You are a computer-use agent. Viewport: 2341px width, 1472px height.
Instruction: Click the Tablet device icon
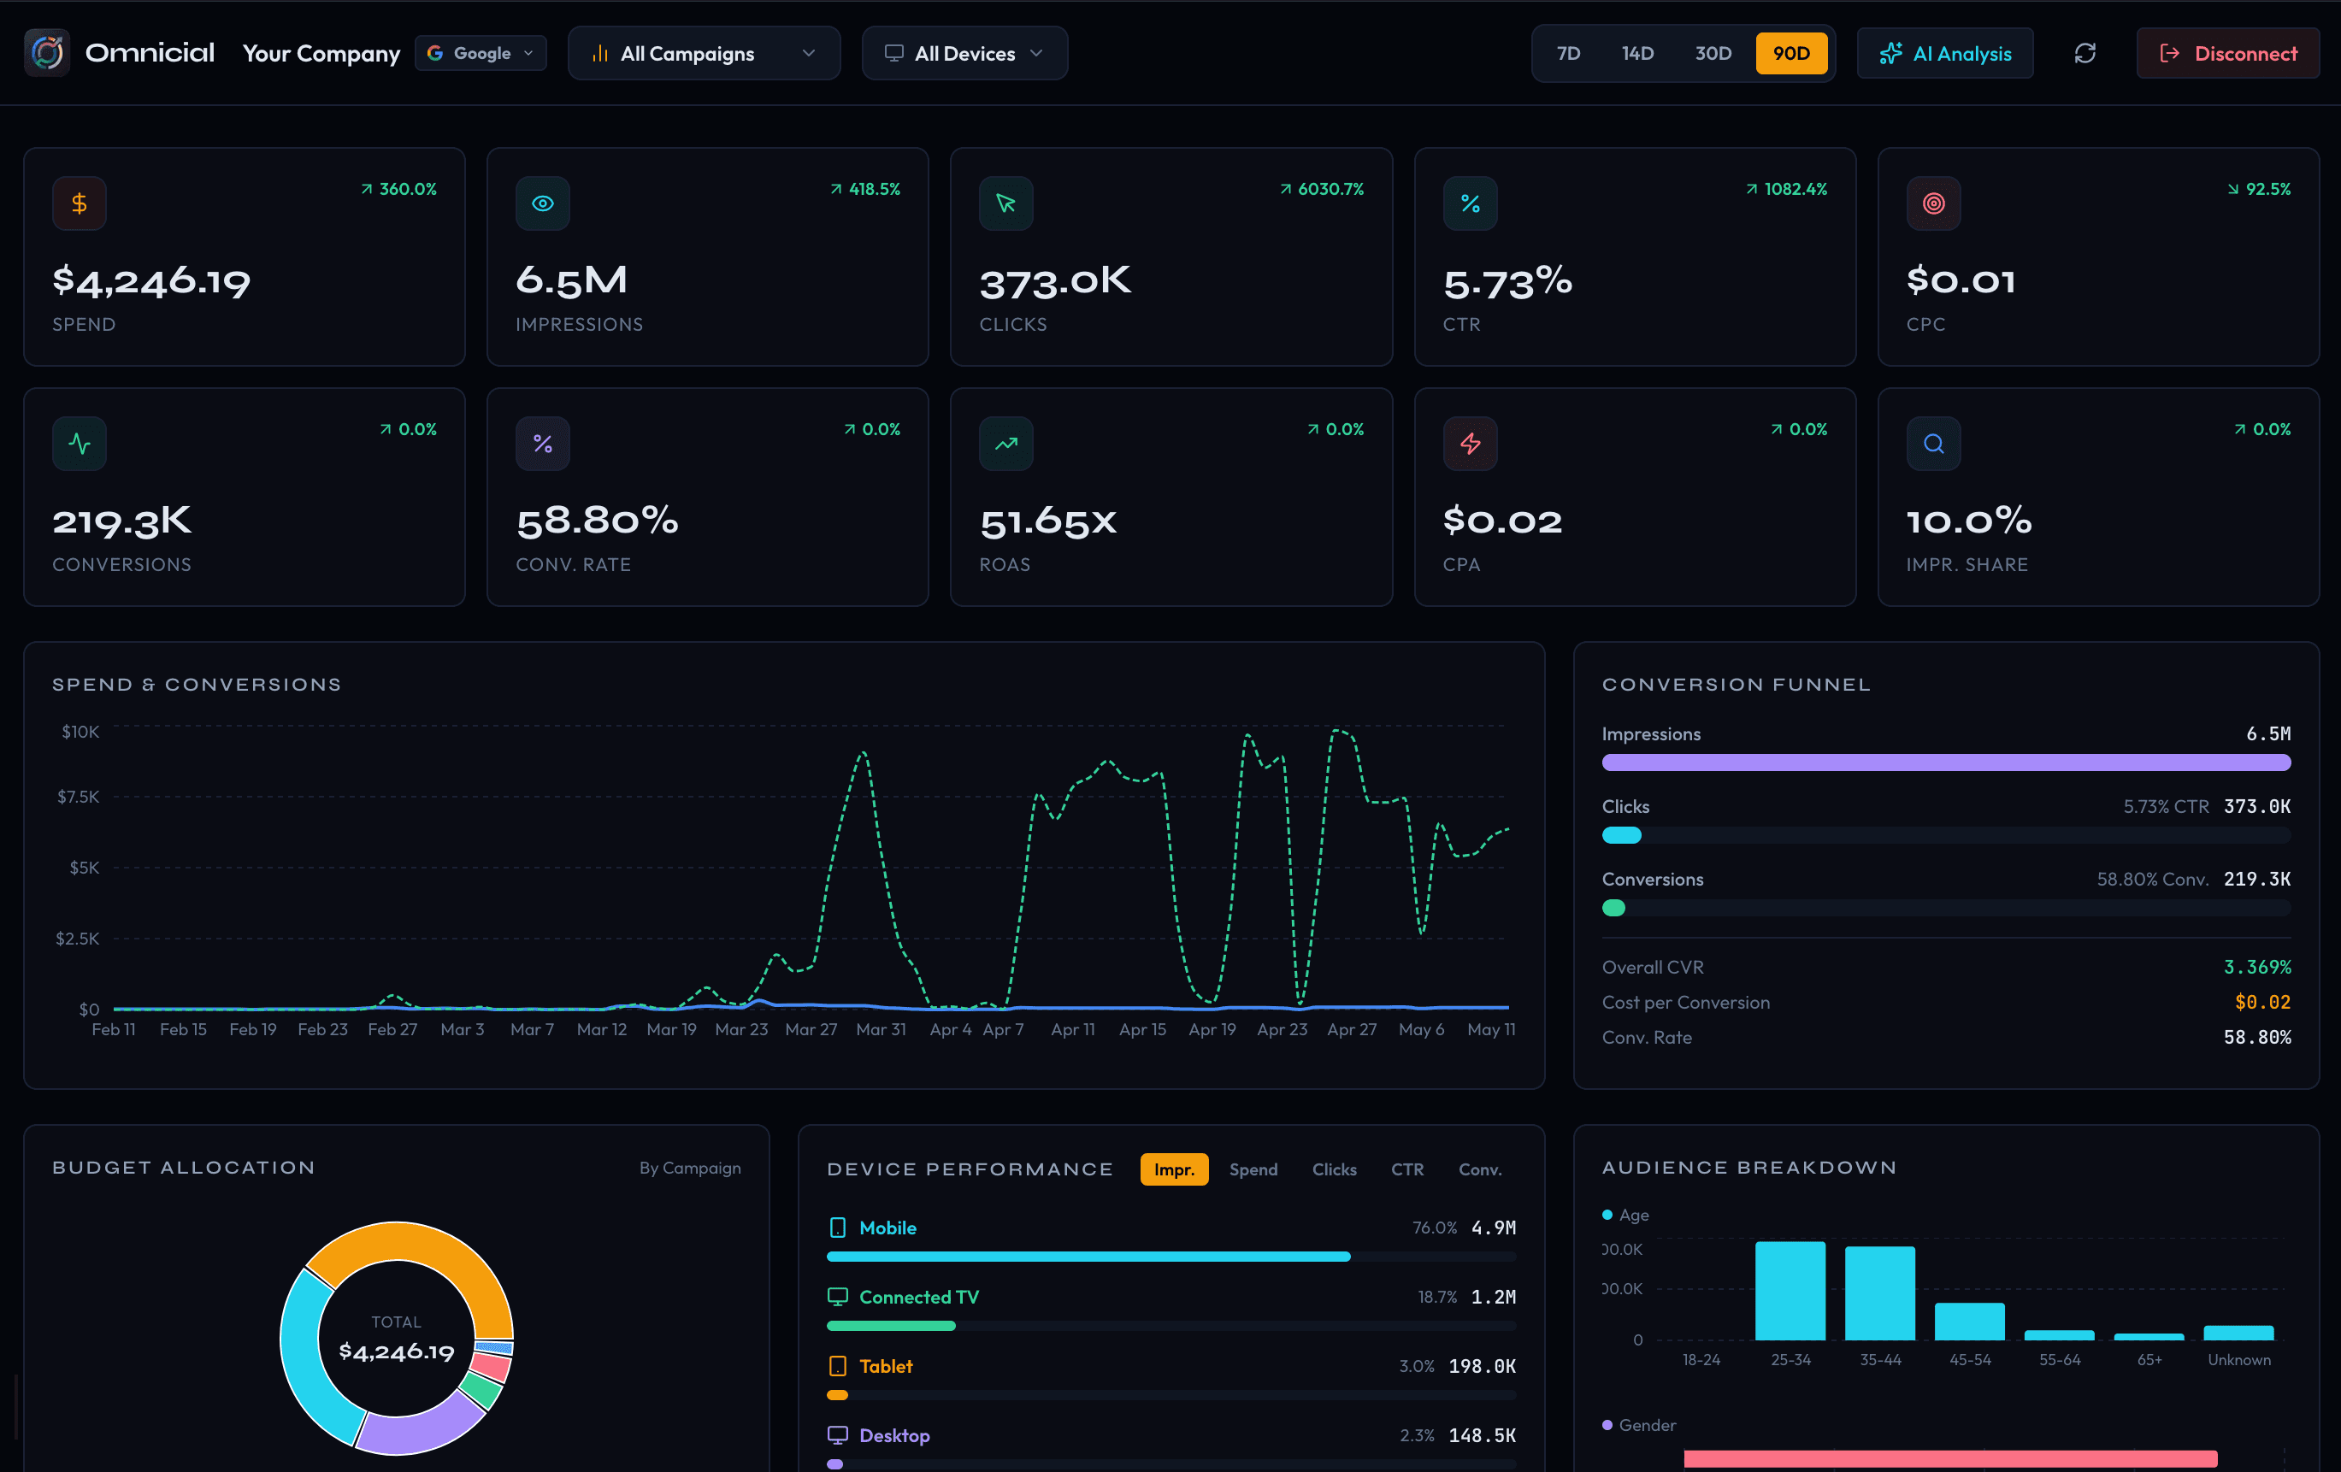[837, 1366]
